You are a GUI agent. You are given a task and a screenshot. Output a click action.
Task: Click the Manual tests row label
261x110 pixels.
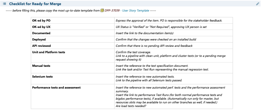tap(41, 66)
